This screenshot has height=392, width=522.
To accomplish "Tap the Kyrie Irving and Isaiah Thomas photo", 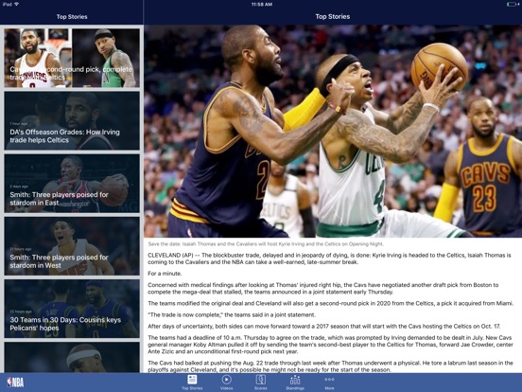I will click(x=333, y=131).
